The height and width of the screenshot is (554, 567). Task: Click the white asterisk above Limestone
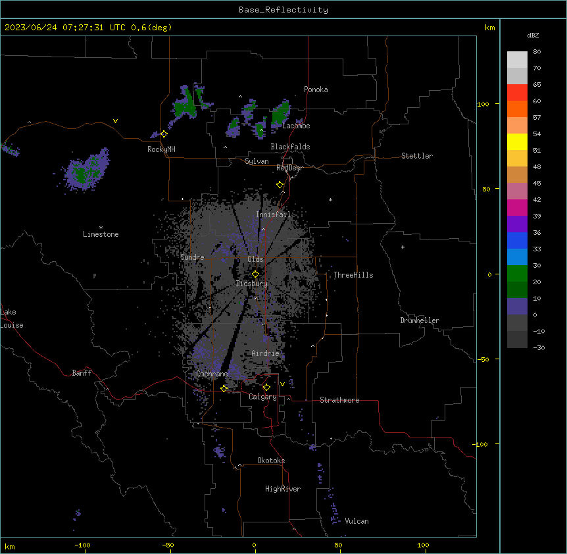(x=101, y=228)
